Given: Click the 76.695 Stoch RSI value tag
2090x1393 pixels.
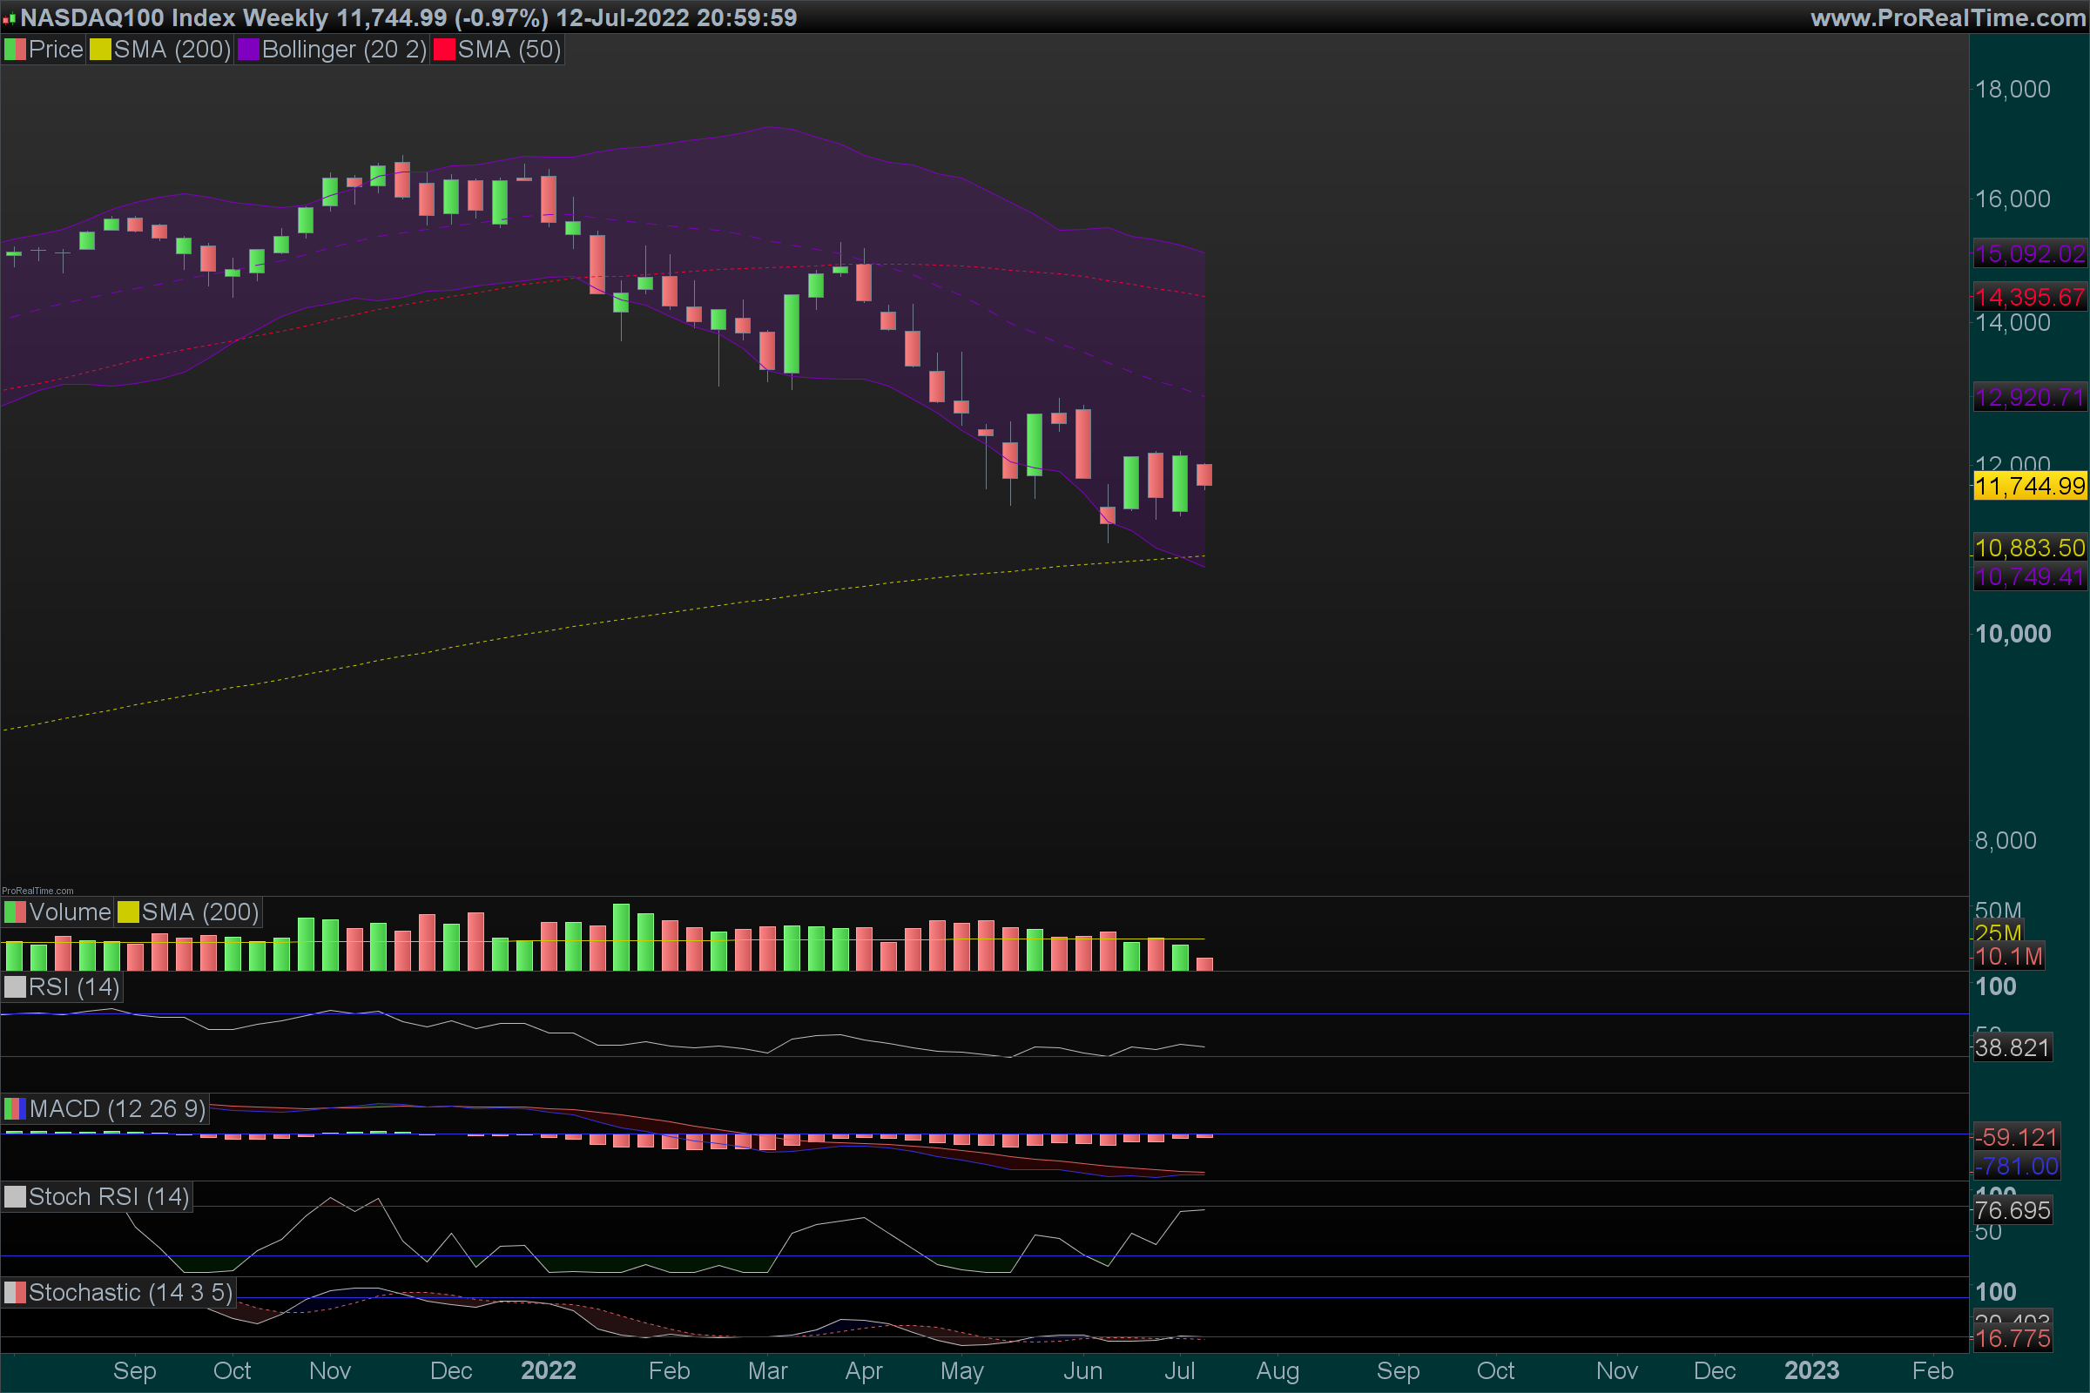Looking at the screenshot, I should pos(2012,1210).
